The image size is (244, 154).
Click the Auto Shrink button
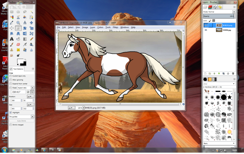point(22,121)
